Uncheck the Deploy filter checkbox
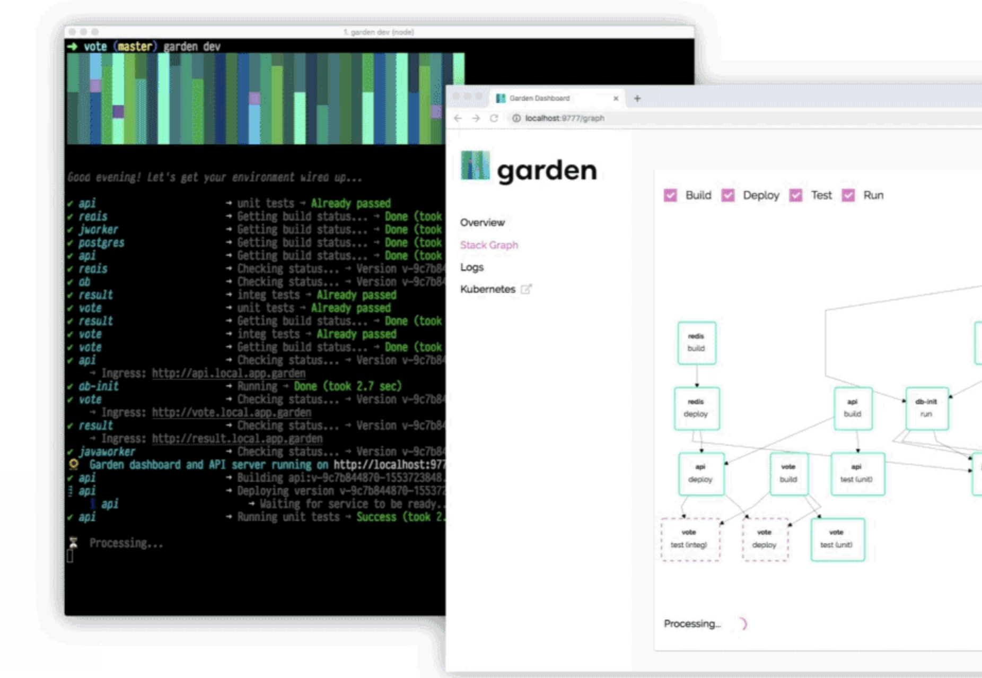This screenshot has height=678, width=982. tap(728, 195)
